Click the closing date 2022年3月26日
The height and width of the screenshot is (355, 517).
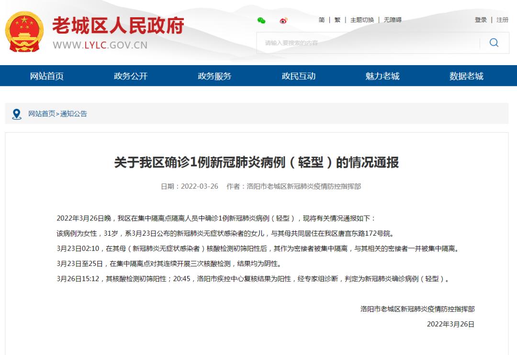tap(451, 324)
